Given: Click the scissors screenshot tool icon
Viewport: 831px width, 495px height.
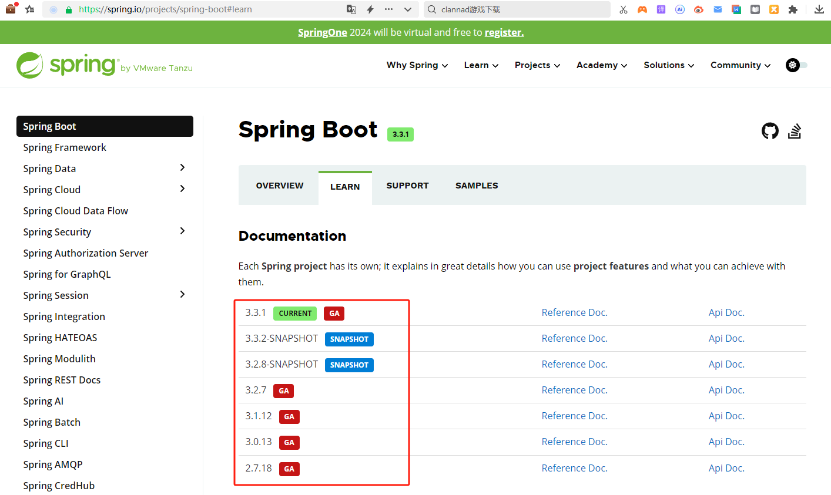Looking at the screenshot, I should tap(624, 9).
